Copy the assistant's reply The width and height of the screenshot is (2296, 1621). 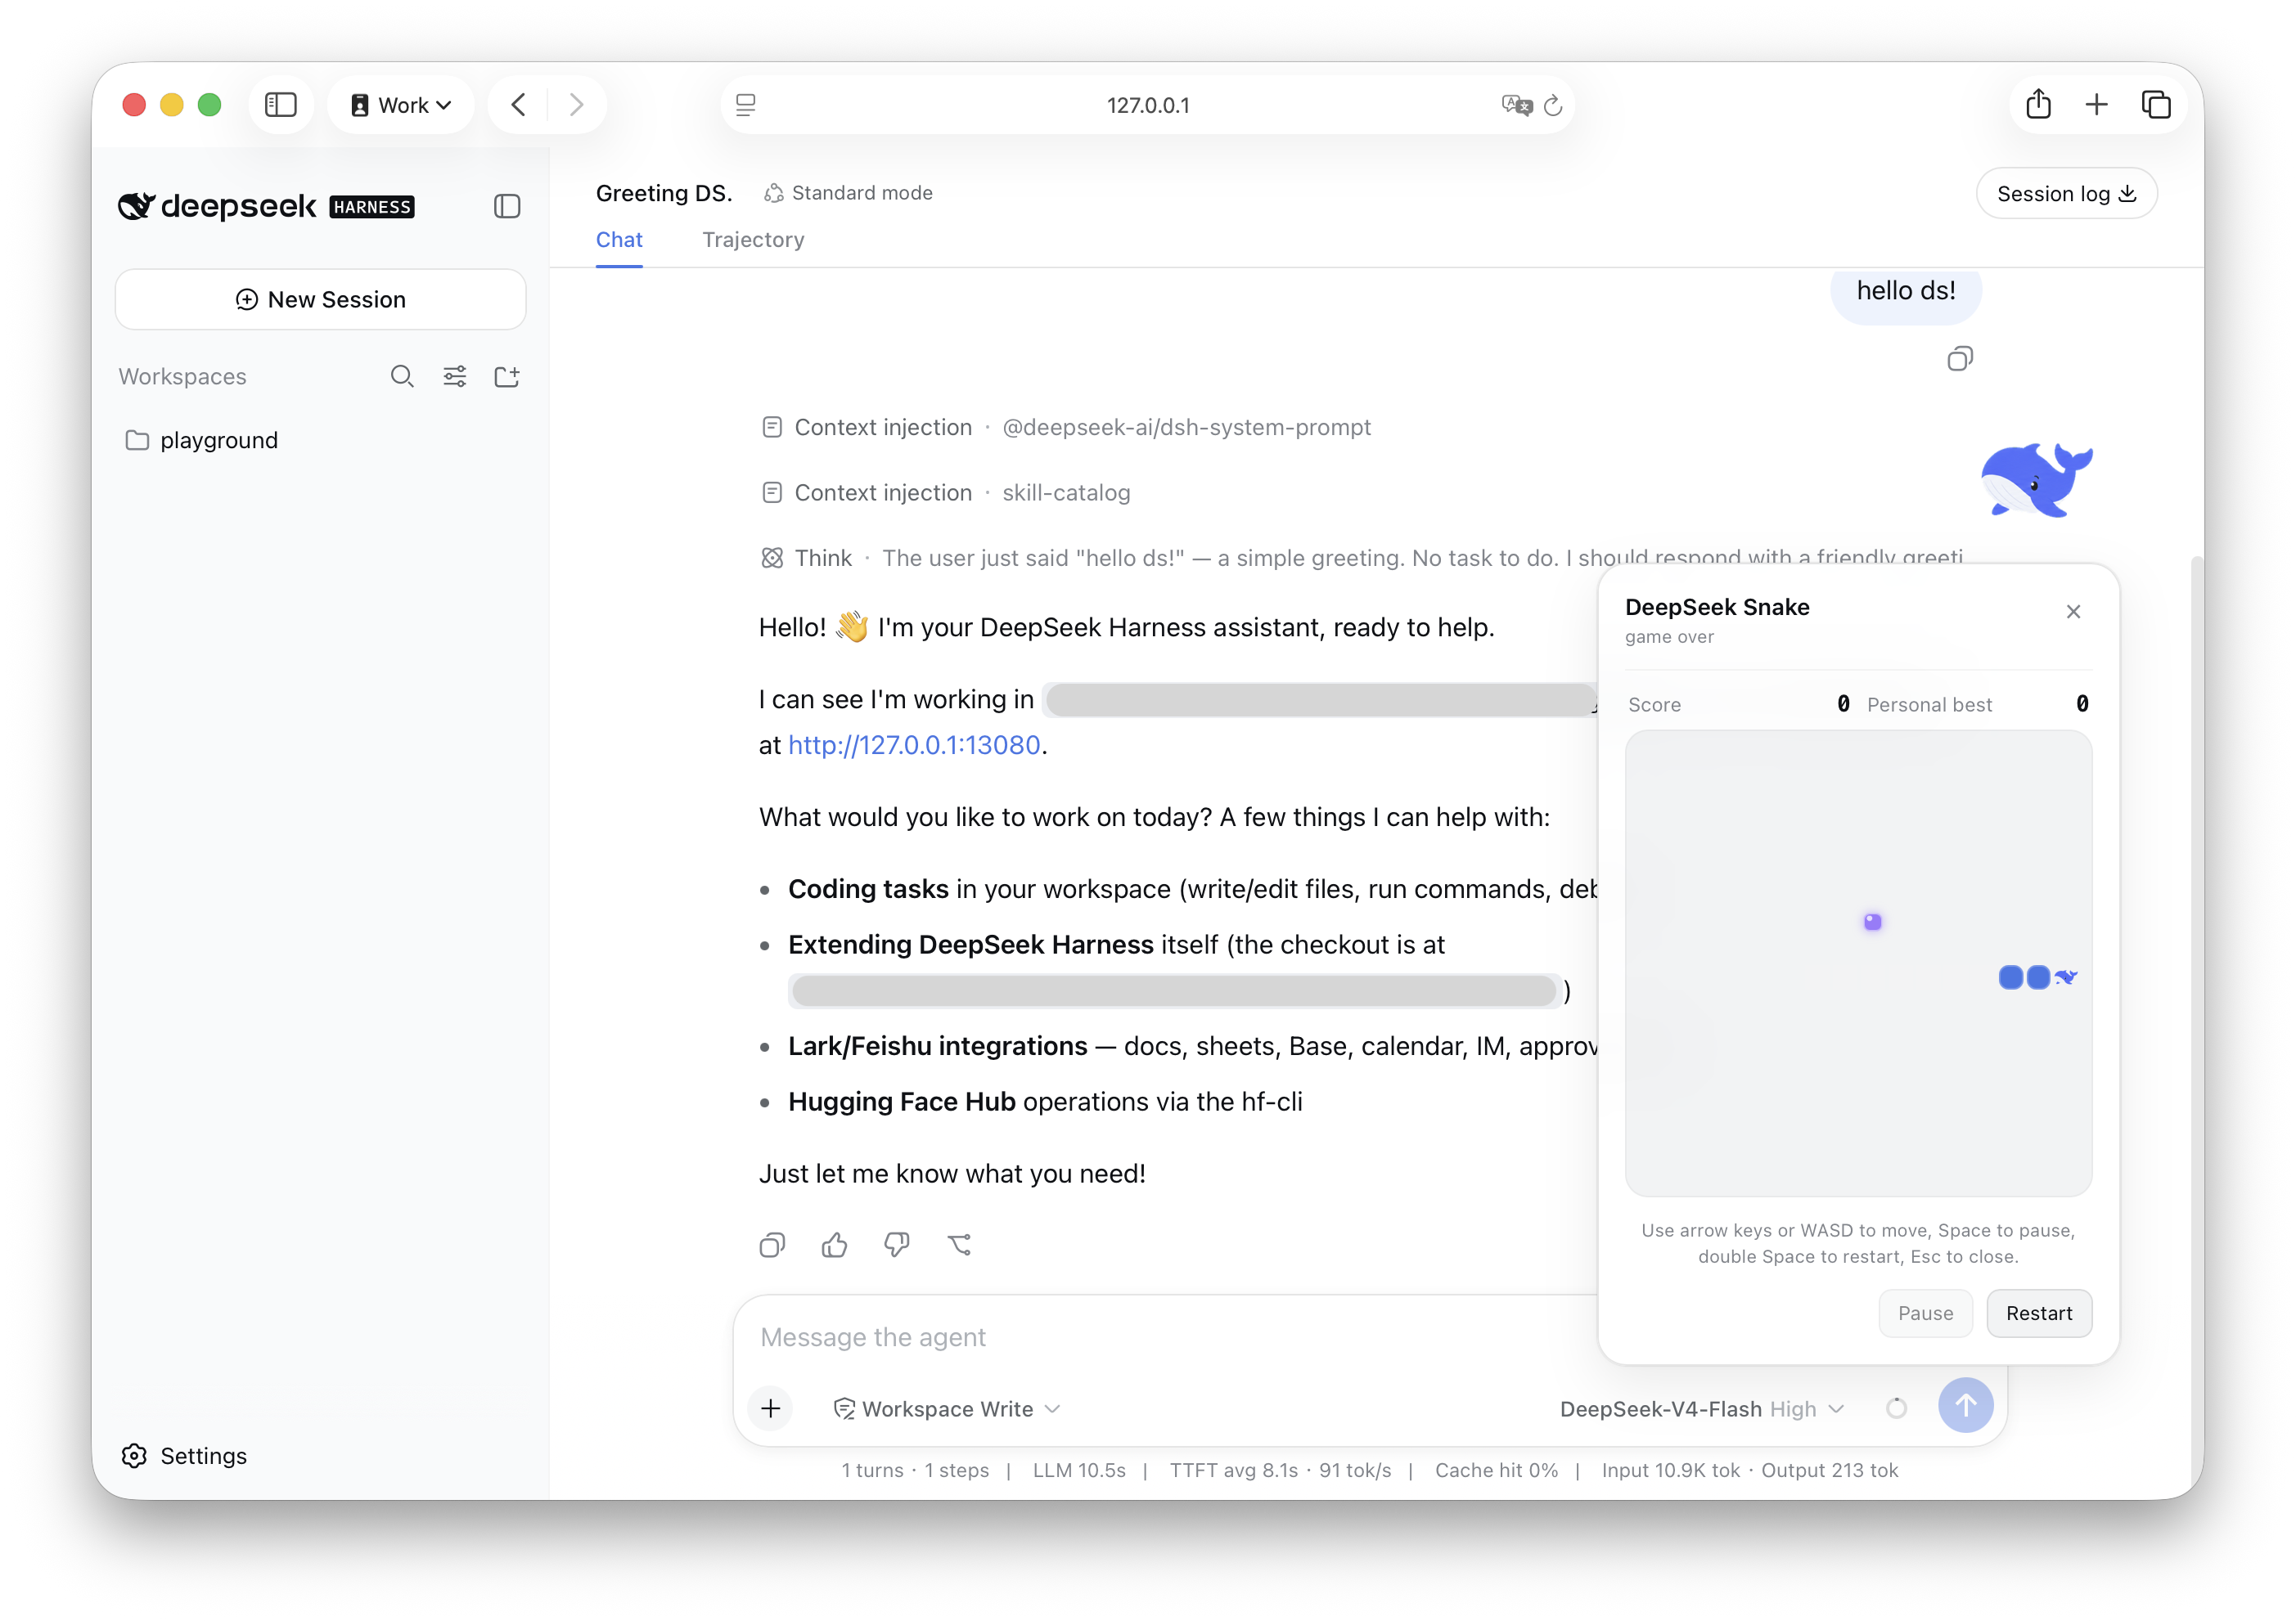click(x=772, y=1244)
